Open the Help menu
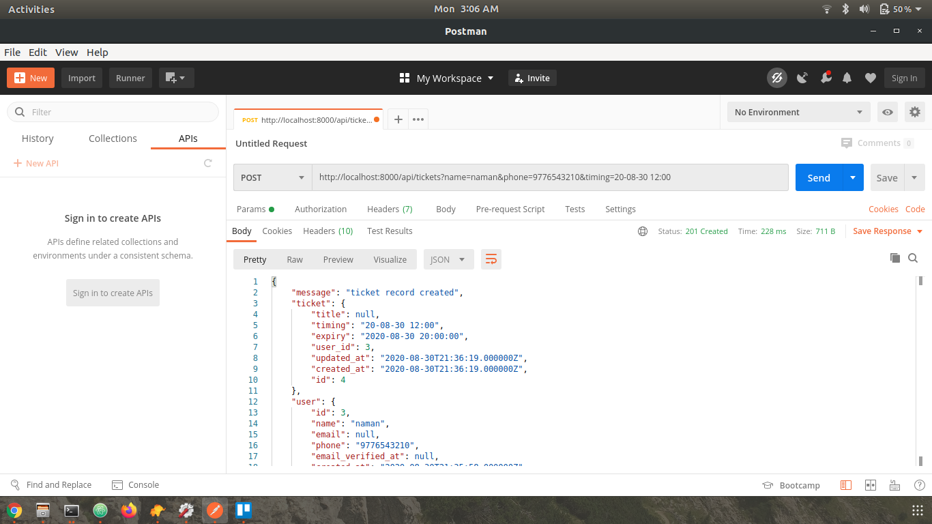Screen dimensions: 932x524 pos(97,52)
